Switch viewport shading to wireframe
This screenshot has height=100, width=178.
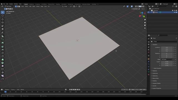click(x=138, y=6)
